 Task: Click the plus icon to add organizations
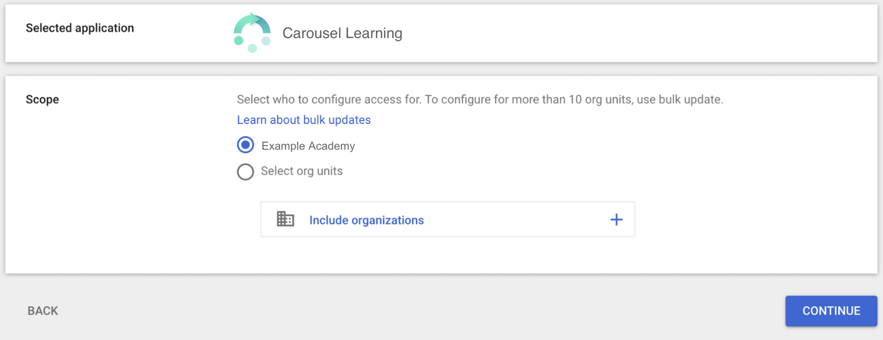(x=616, y=220)
